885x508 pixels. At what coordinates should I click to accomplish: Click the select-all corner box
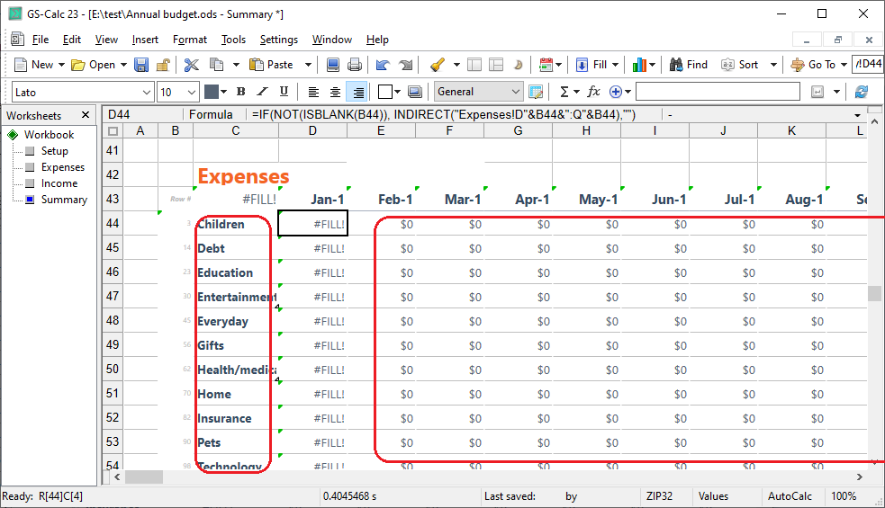(113, 131)
